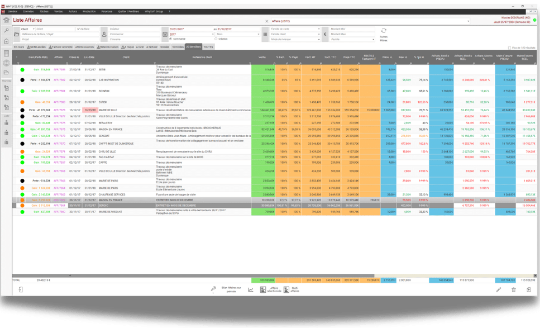Click the add new document icon at bottom right

tap(529, 290)
